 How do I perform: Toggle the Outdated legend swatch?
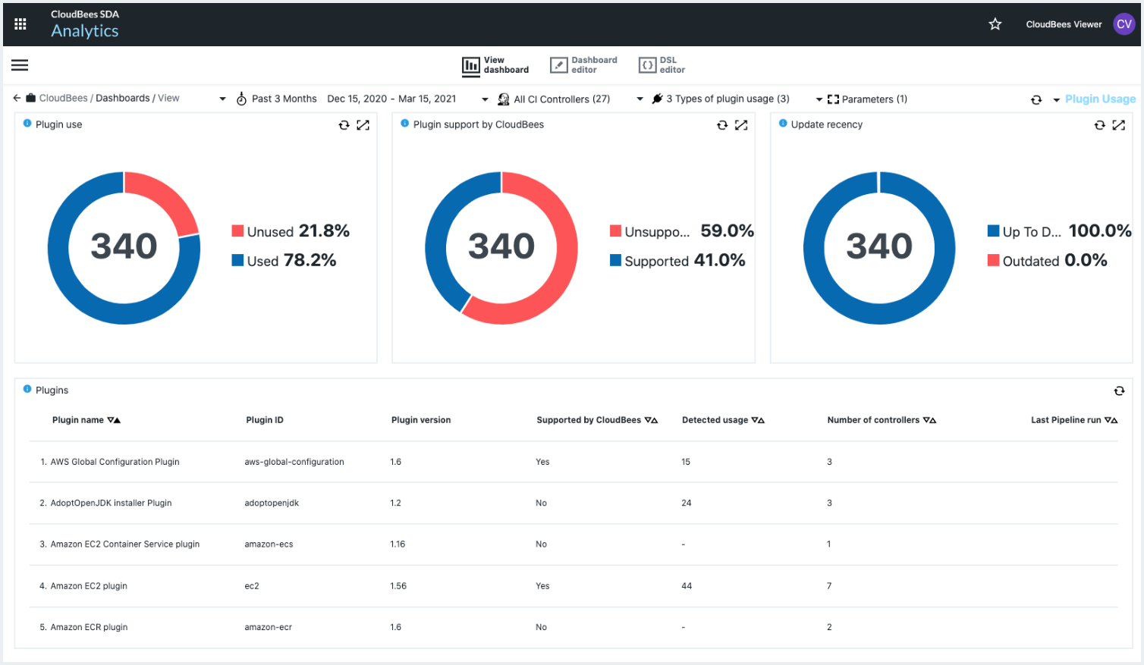993,260
